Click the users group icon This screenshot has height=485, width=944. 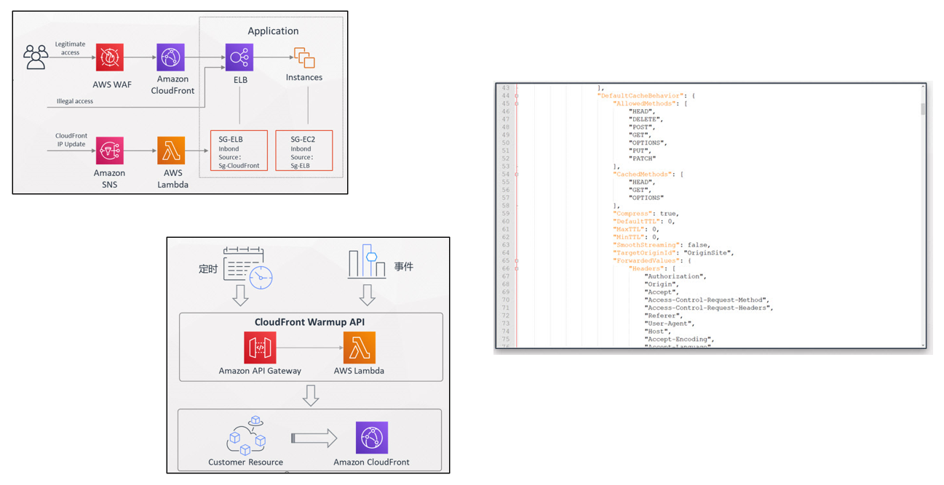(x=36, y=57)
